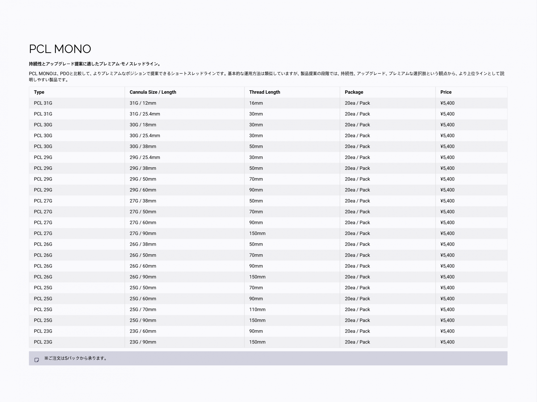Select the 25G / 70mm cannula cell
Screen dimensions: 537x402
pyautogui.click(x=185, y=309)
